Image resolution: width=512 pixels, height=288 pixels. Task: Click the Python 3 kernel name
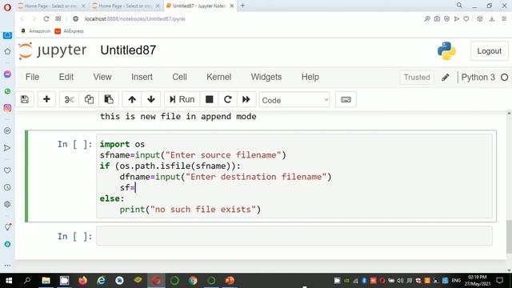click(x=478, y=78)
